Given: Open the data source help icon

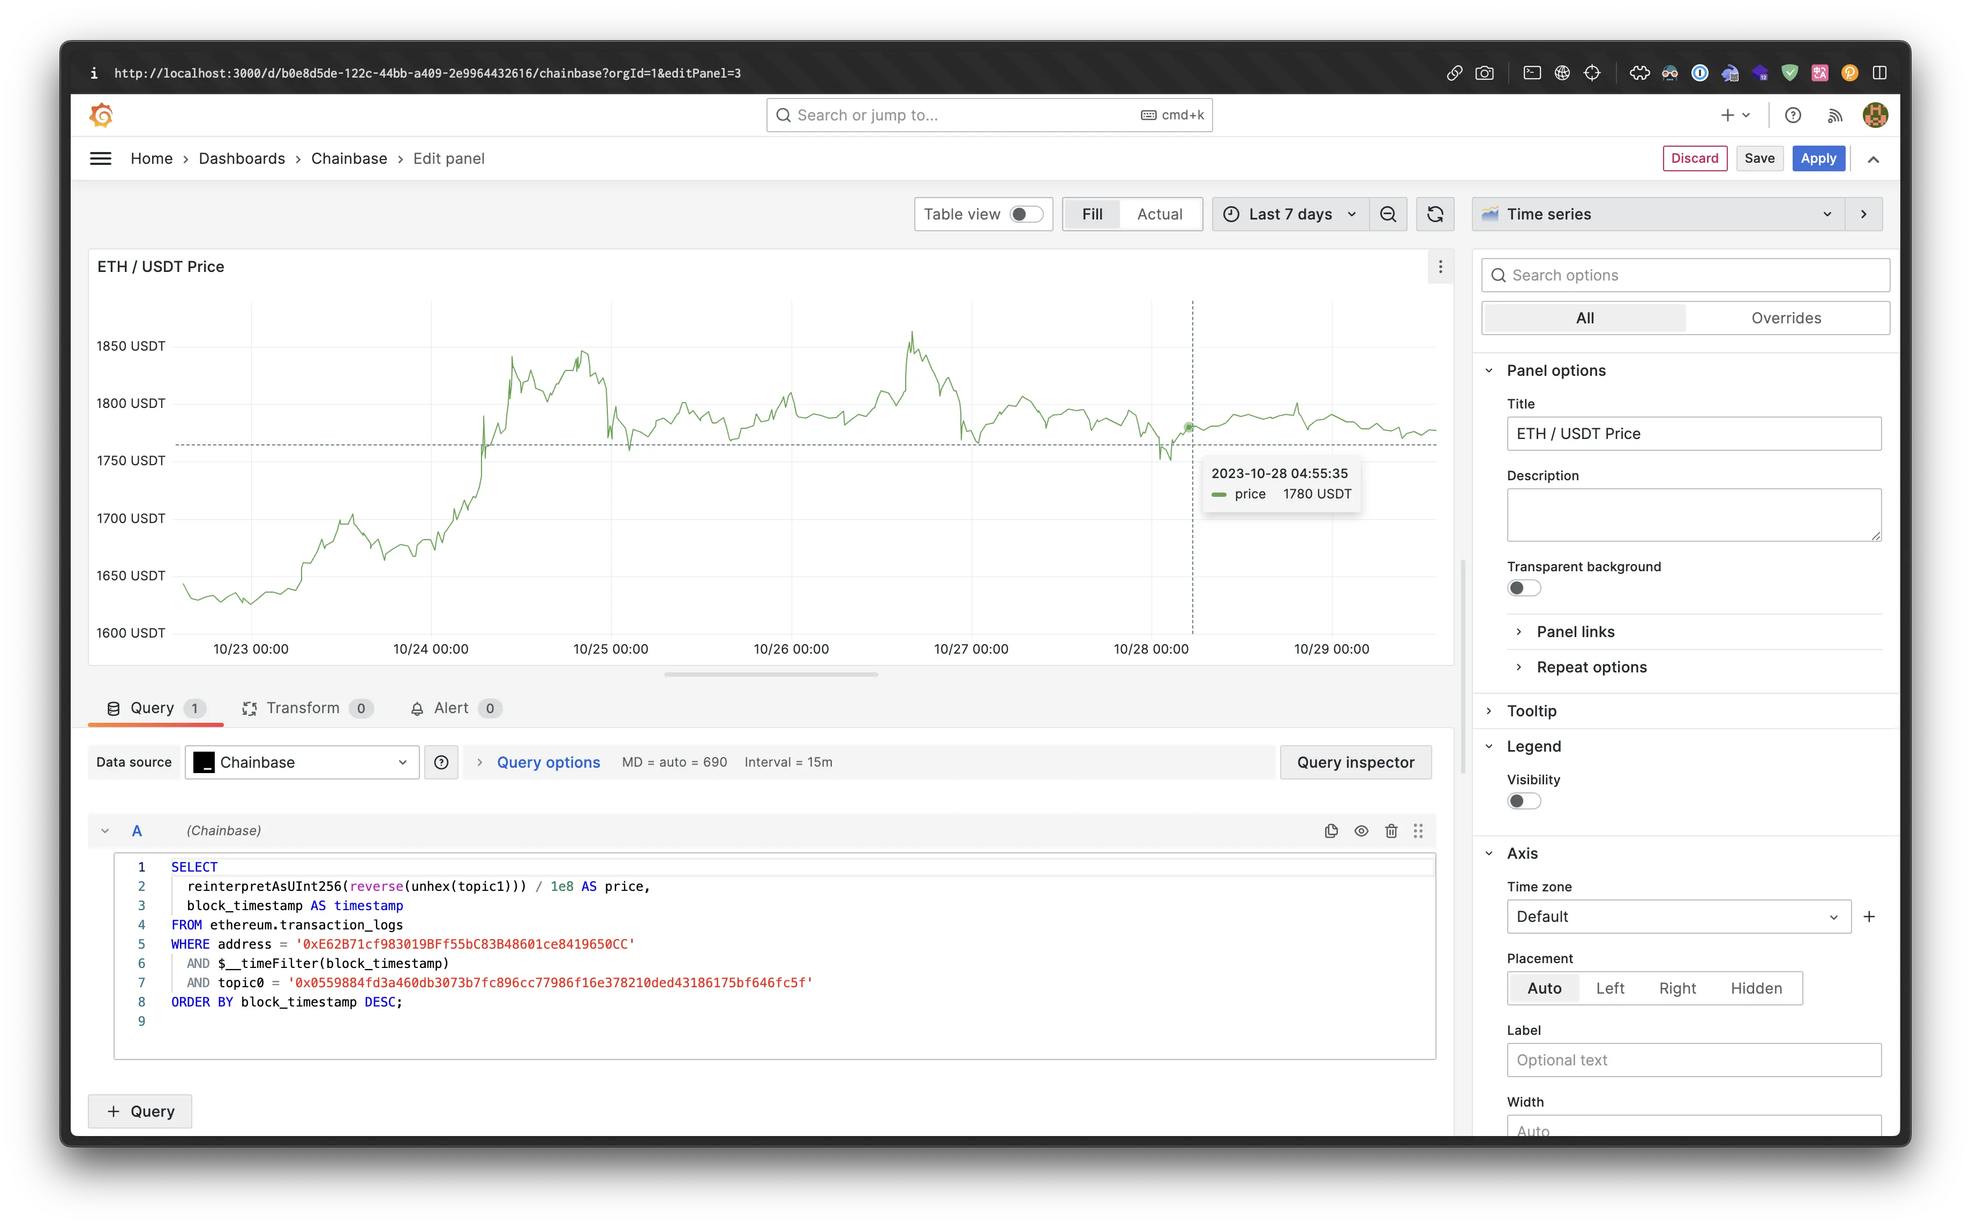Looking at the screenshot, I should [441, 762].
